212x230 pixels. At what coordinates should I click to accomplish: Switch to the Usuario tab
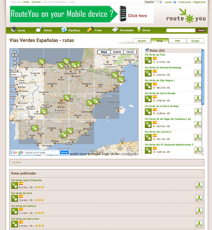point(142,41)
